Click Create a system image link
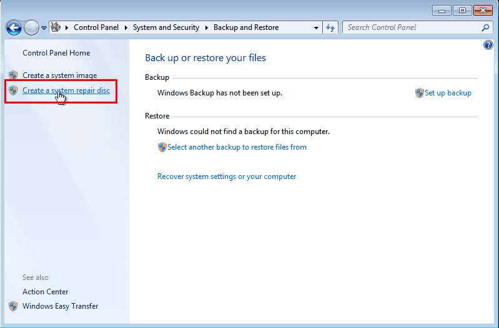This screenshot has width=499, height=328. click(60, 75)
